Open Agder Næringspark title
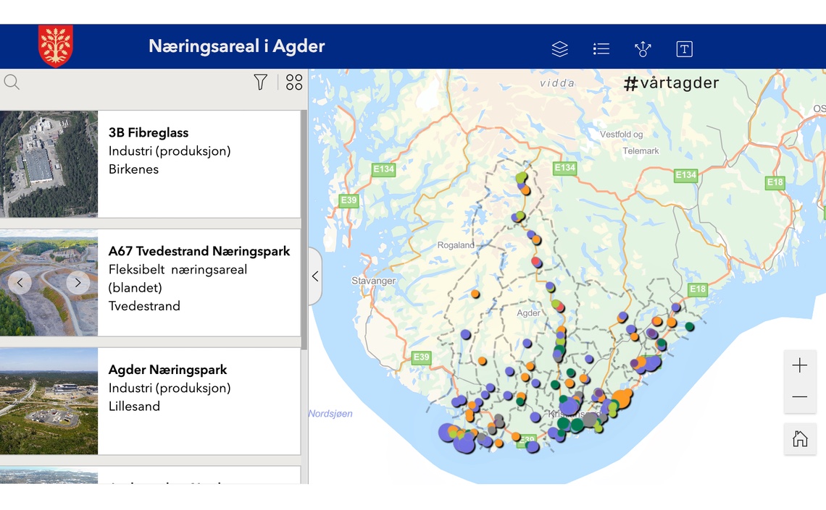Image resolution: width=826 pixels, height=510 pixels. 167,370
